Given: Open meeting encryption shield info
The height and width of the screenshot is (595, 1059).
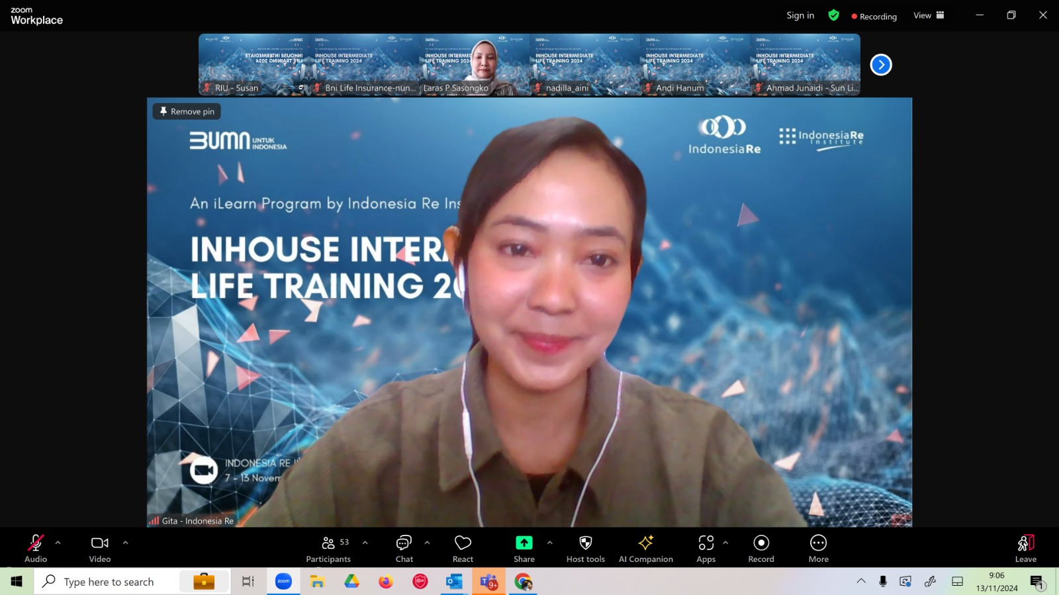Looking at the screenshot, I should pyautogui.click(x=834, y=15).
